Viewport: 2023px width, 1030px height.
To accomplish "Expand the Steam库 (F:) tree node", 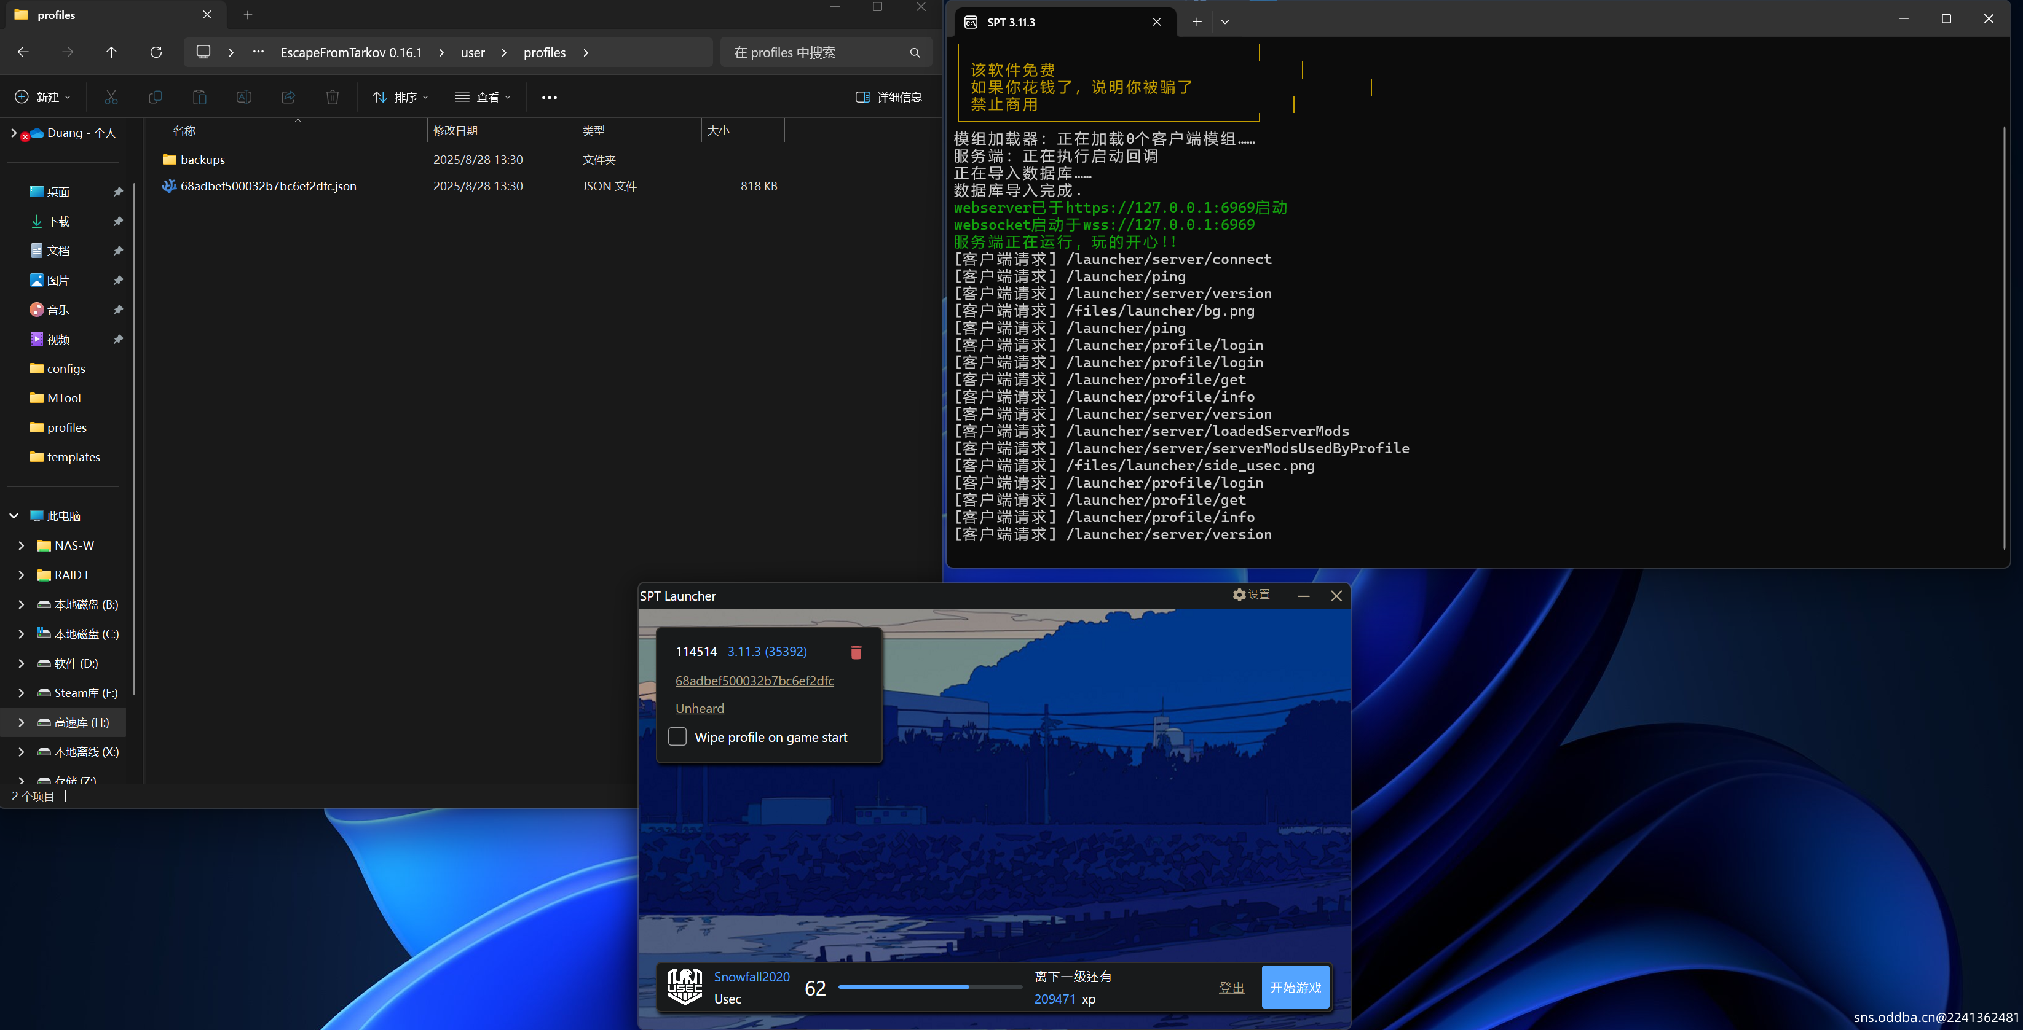I will tap(21, 693).
